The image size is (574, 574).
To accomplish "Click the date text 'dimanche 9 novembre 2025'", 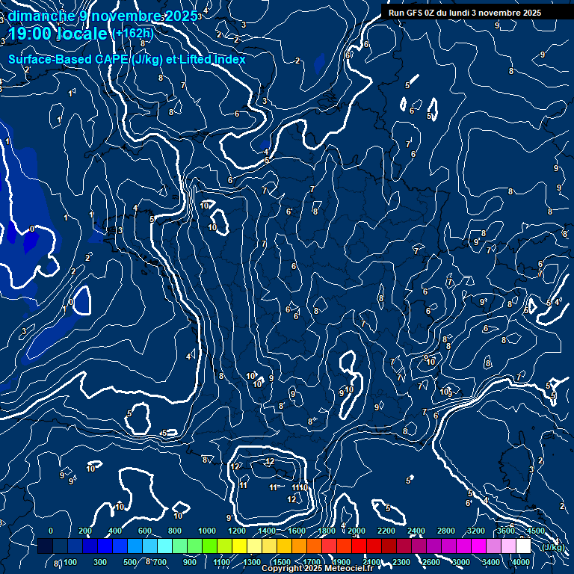I will click(103, 16).
